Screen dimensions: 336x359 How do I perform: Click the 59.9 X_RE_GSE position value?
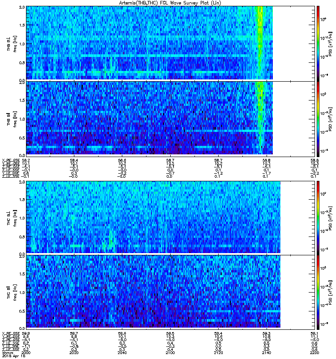[x=26, y=333]
